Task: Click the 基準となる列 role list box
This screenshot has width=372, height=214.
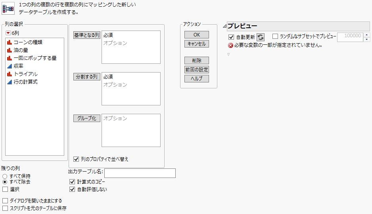Action: pos(131,47)
